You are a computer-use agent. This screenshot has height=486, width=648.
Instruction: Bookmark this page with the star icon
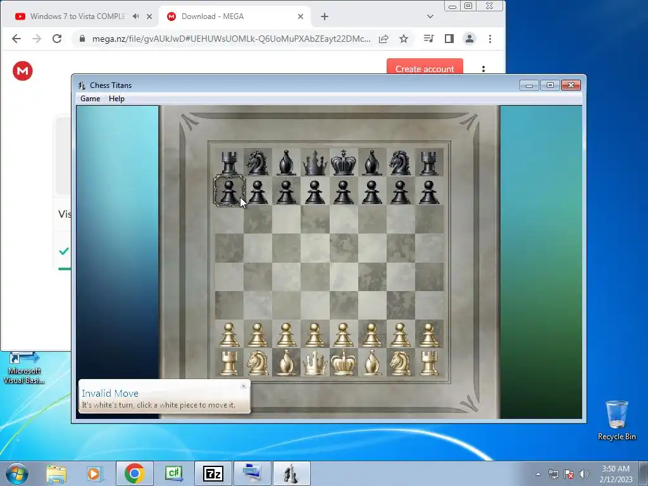point(404,39)
